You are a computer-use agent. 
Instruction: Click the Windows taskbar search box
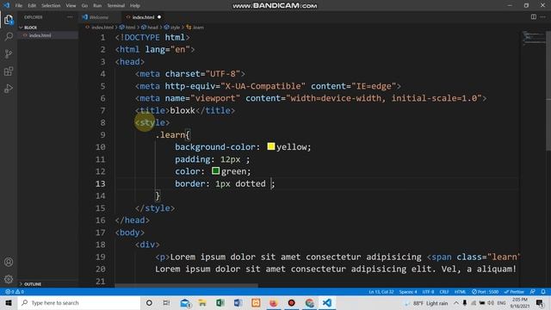(x=79, y=303)
